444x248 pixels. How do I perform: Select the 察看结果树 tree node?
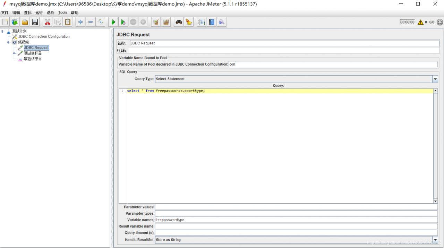[33, 59]
